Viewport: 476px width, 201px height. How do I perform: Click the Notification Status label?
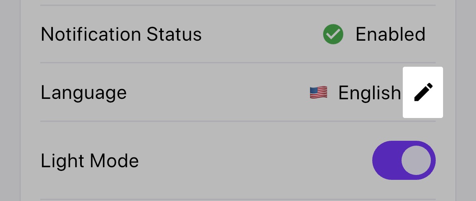pos(121,34)
